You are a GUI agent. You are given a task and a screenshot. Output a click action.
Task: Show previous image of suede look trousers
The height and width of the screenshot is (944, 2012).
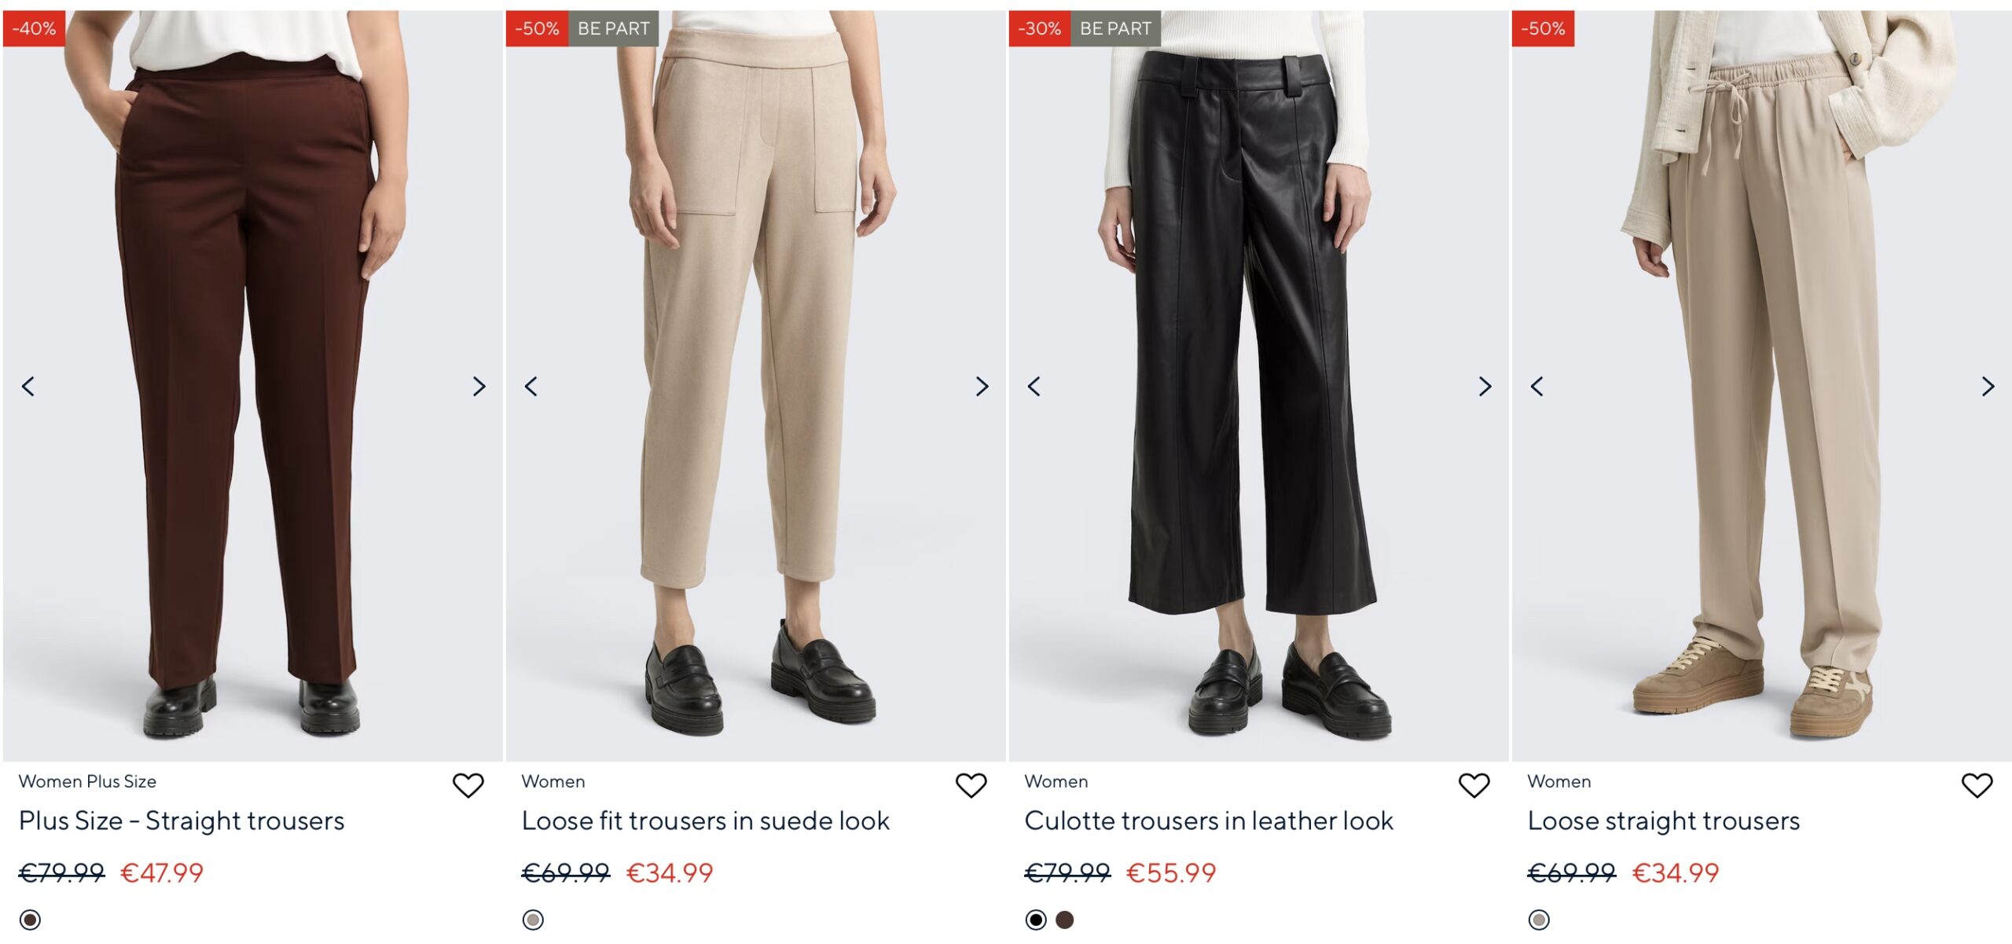coord(531,386)
